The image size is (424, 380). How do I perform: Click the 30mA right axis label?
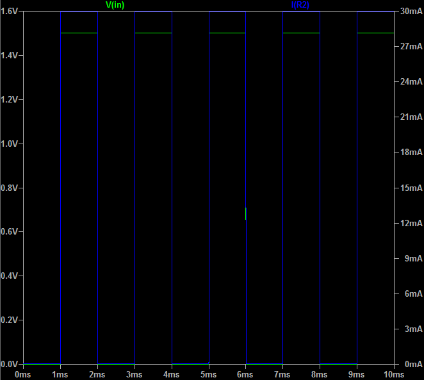click(410, 12)
